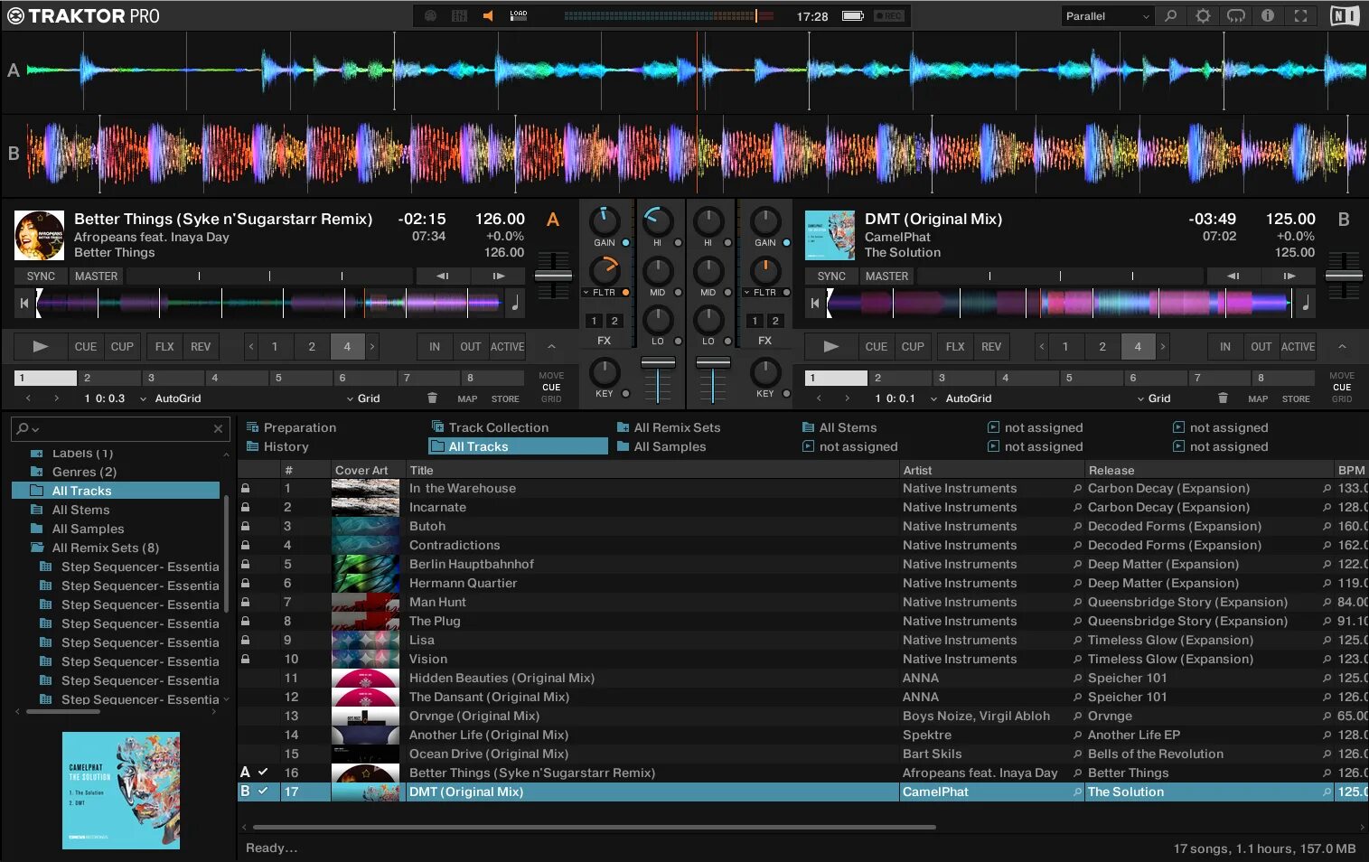Bend tempo faster on Deck B

(x=1289, y=276)
